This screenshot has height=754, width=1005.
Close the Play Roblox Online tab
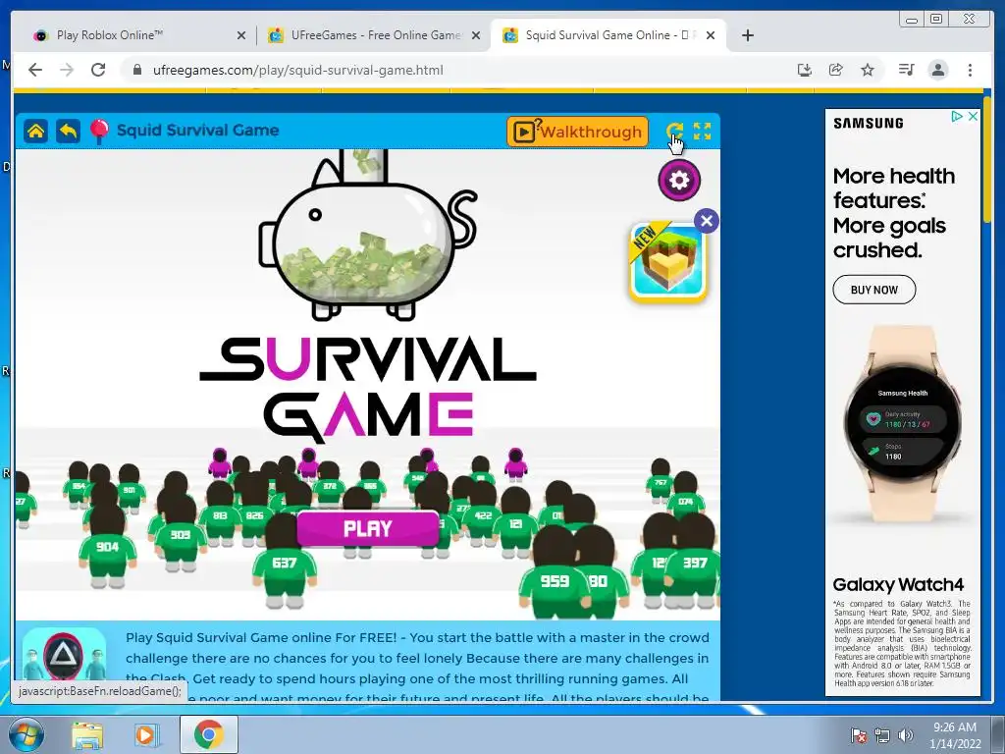(241, 36)
